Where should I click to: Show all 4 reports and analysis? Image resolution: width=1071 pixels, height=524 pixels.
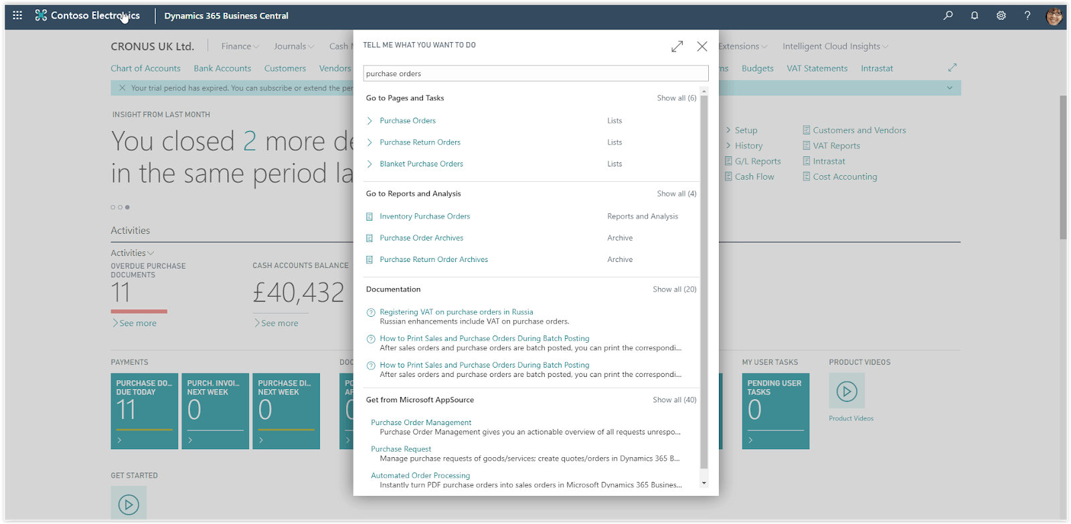[676, 194]
